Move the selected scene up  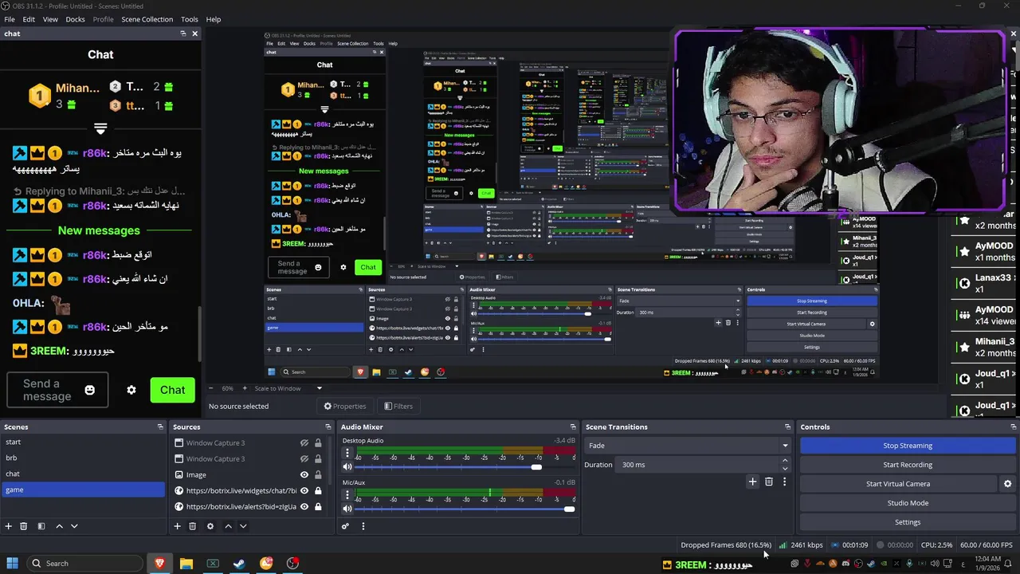pyautogui.click(x=59, y=526)
